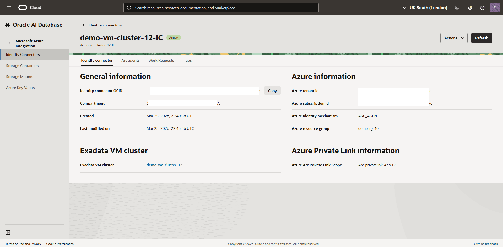The image size is (503, 247).
Task: Open the demo-vm-cluster-12 link
Action: [164, 165]
